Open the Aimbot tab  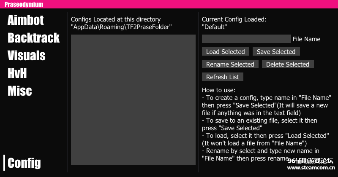point(26,20)
